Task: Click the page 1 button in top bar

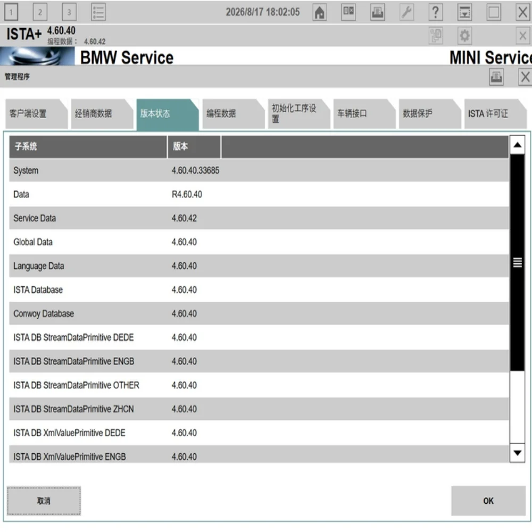Action: (11, 12)
